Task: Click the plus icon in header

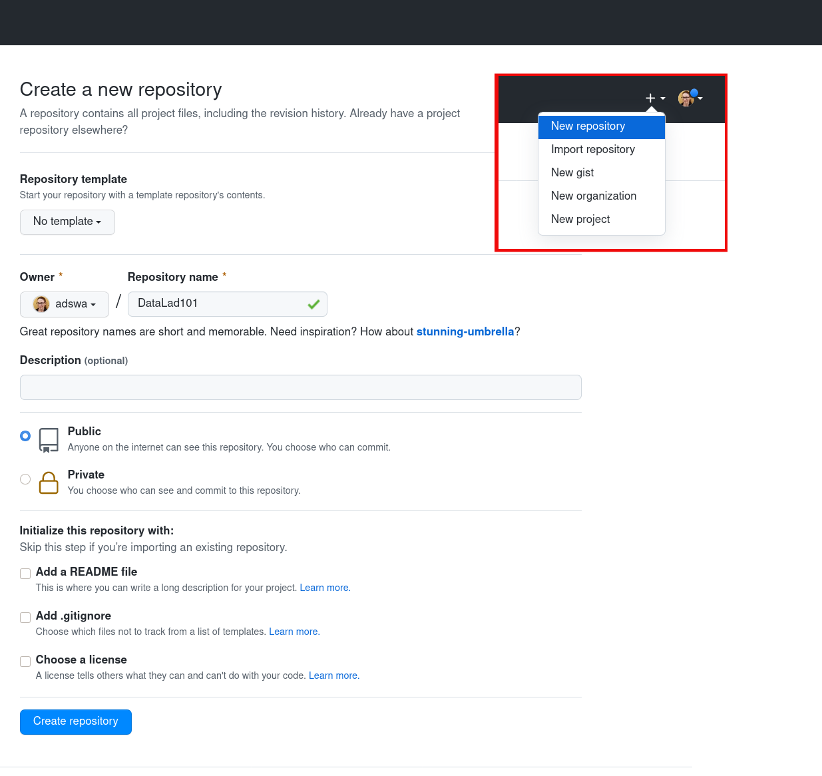Action: point(650,98)
